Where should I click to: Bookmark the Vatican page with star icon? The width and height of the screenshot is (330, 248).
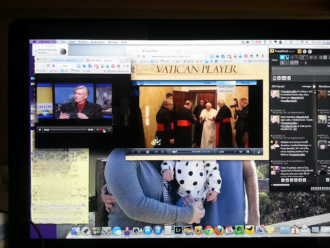click(206, 56)
